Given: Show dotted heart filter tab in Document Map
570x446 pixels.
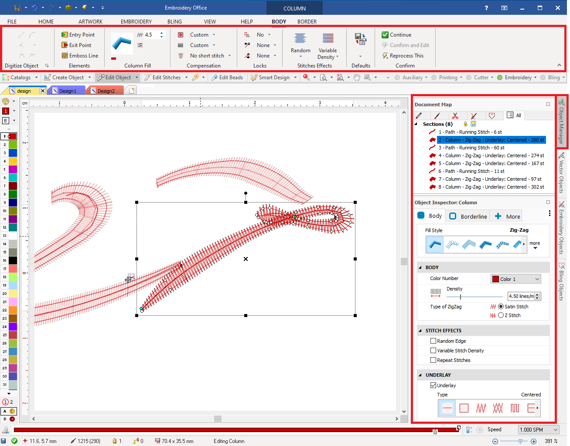Looking at the screenshot, I should coord(492,115).
